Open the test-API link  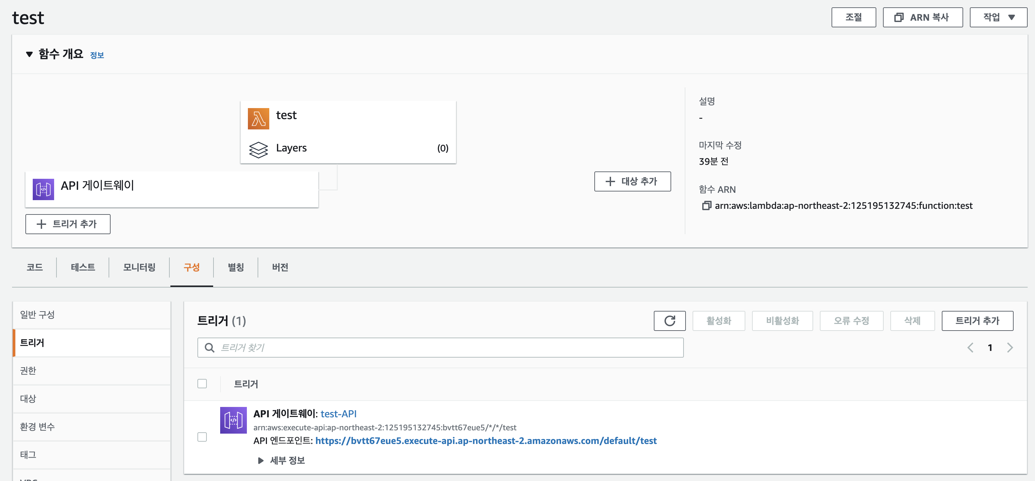point(338,414)
